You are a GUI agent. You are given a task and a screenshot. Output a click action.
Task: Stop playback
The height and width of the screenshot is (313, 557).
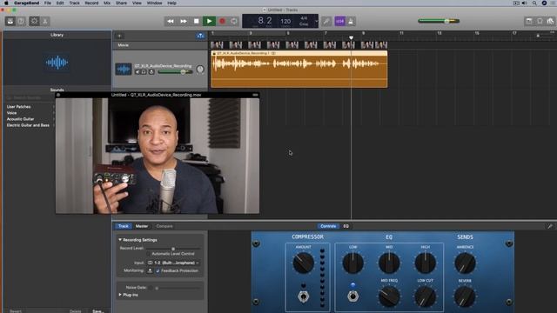196,21
